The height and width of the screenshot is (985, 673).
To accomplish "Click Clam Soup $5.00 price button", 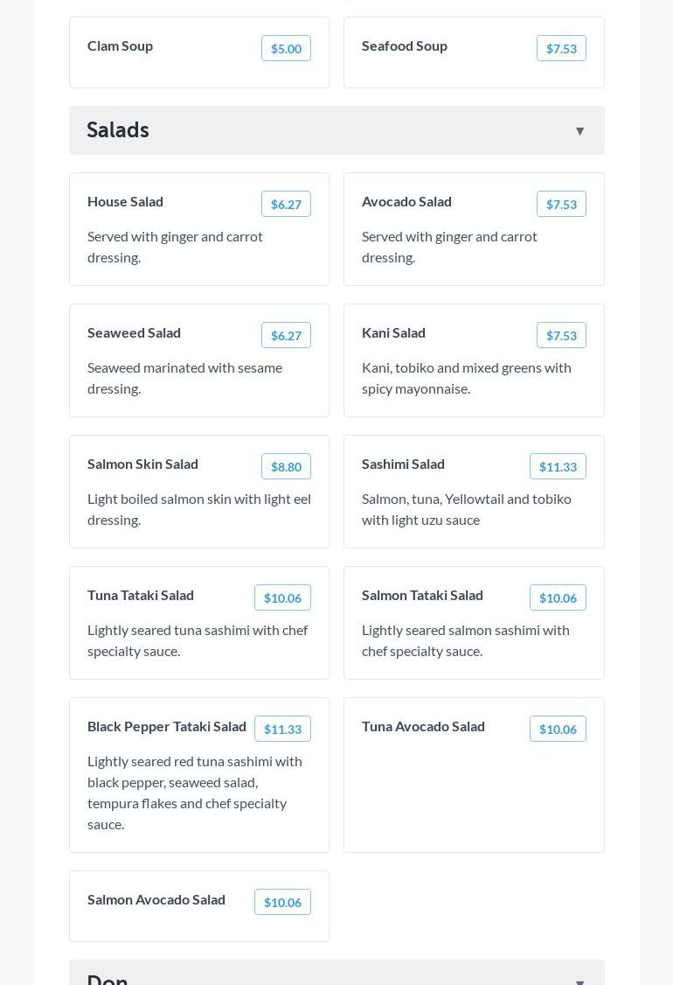I will click(x=286, y=49).
